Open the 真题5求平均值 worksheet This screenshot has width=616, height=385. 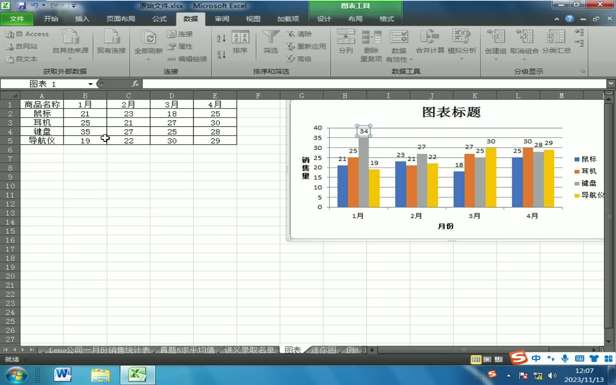187,350
